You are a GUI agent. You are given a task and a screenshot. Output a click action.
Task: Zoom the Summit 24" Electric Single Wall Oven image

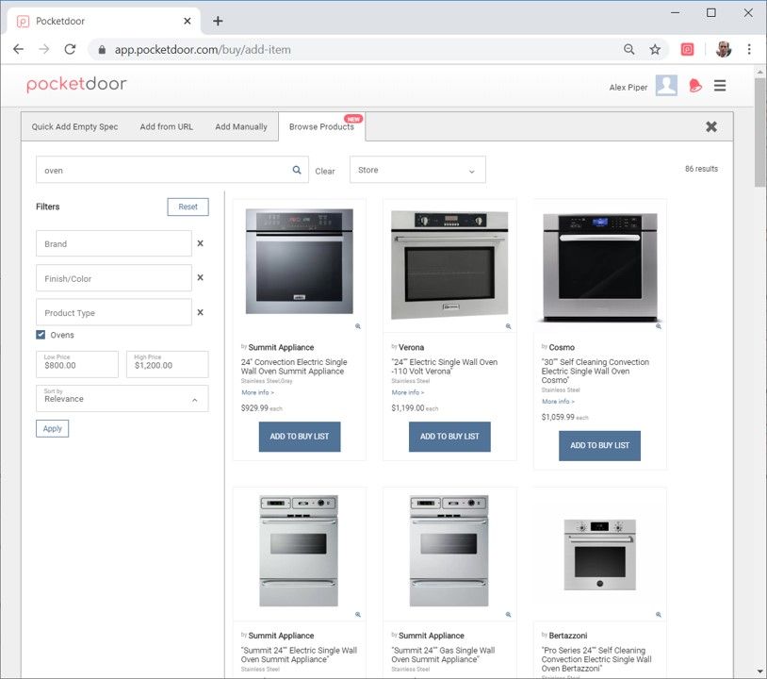point(358,614)
